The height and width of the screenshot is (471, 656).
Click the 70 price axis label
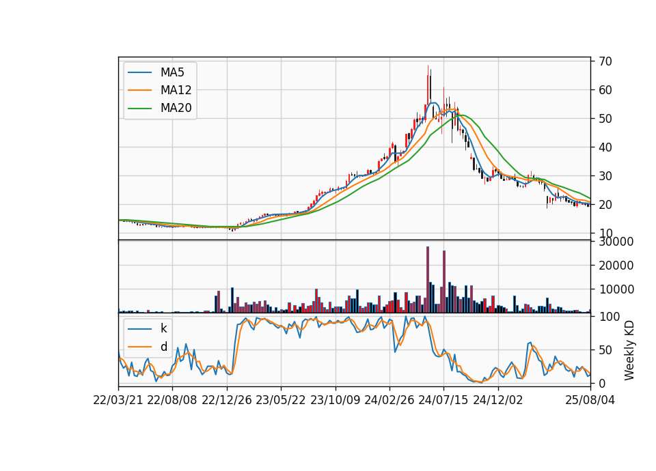(x=605, y=61)
